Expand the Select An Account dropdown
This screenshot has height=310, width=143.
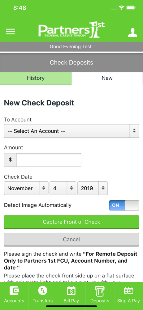pos(71,131)
